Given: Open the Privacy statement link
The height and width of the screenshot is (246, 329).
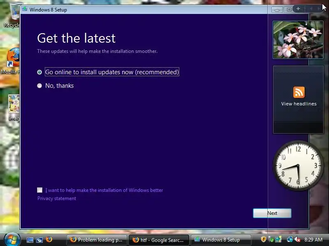Looking at the screenshot, I should tap(57, 198).
